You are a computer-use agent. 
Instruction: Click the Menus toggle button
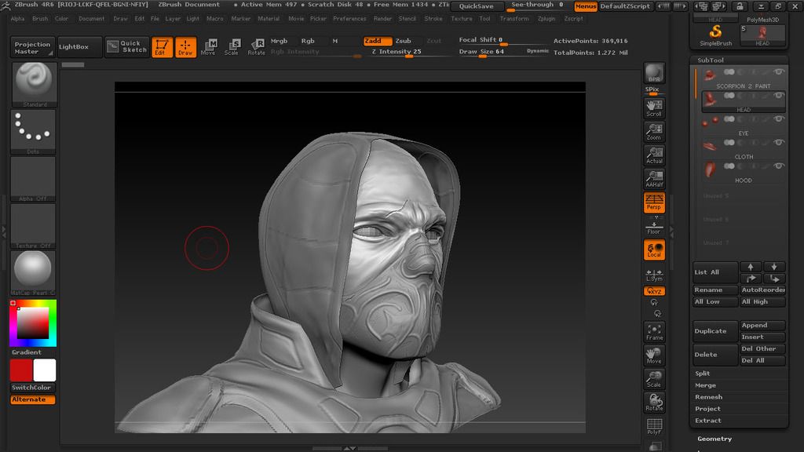(586, 6)
